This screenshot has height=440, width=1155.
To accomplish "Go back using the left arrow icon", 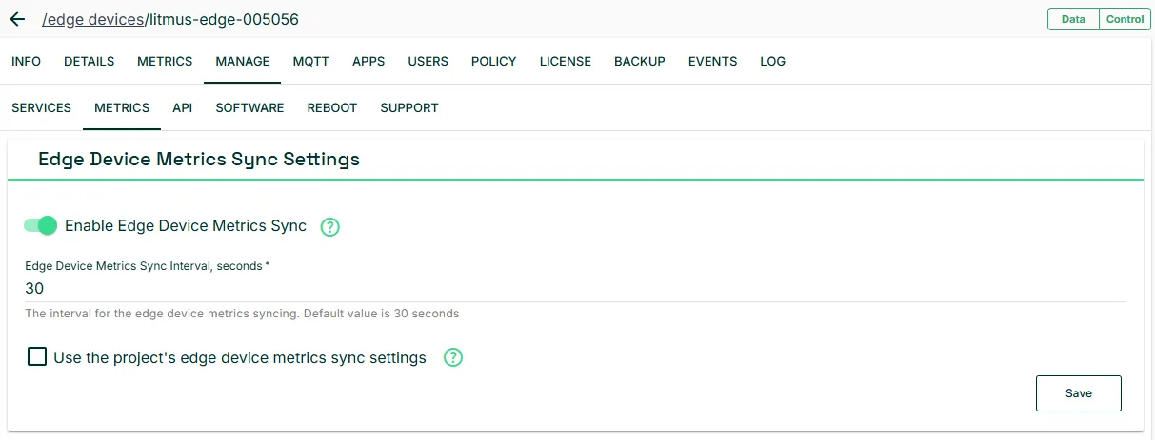I will (x=17, y=19).
